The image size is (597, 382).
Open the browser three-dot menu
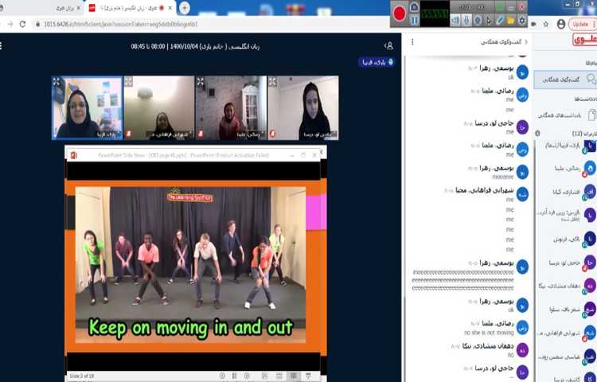(x=593, y=24)
